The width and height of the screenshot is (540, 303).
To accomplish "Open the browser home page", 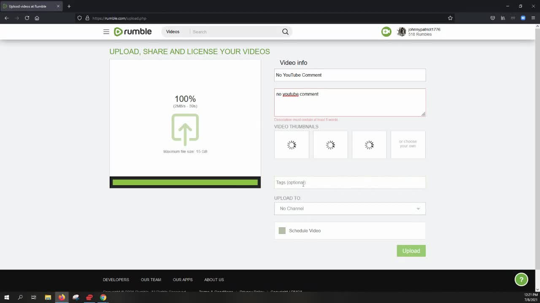I will click(37, 18).
